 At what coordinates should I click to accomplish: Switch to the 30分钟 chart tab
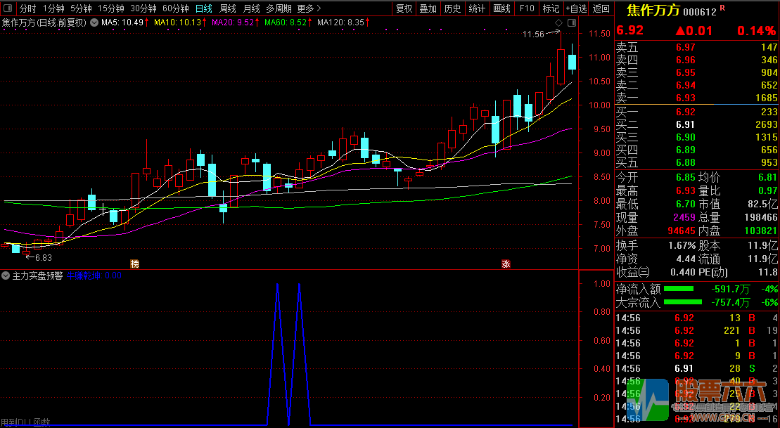tap(143, 8)
